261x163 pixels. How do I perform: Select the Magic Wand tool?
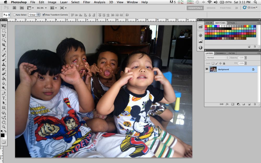pos(4,40)
